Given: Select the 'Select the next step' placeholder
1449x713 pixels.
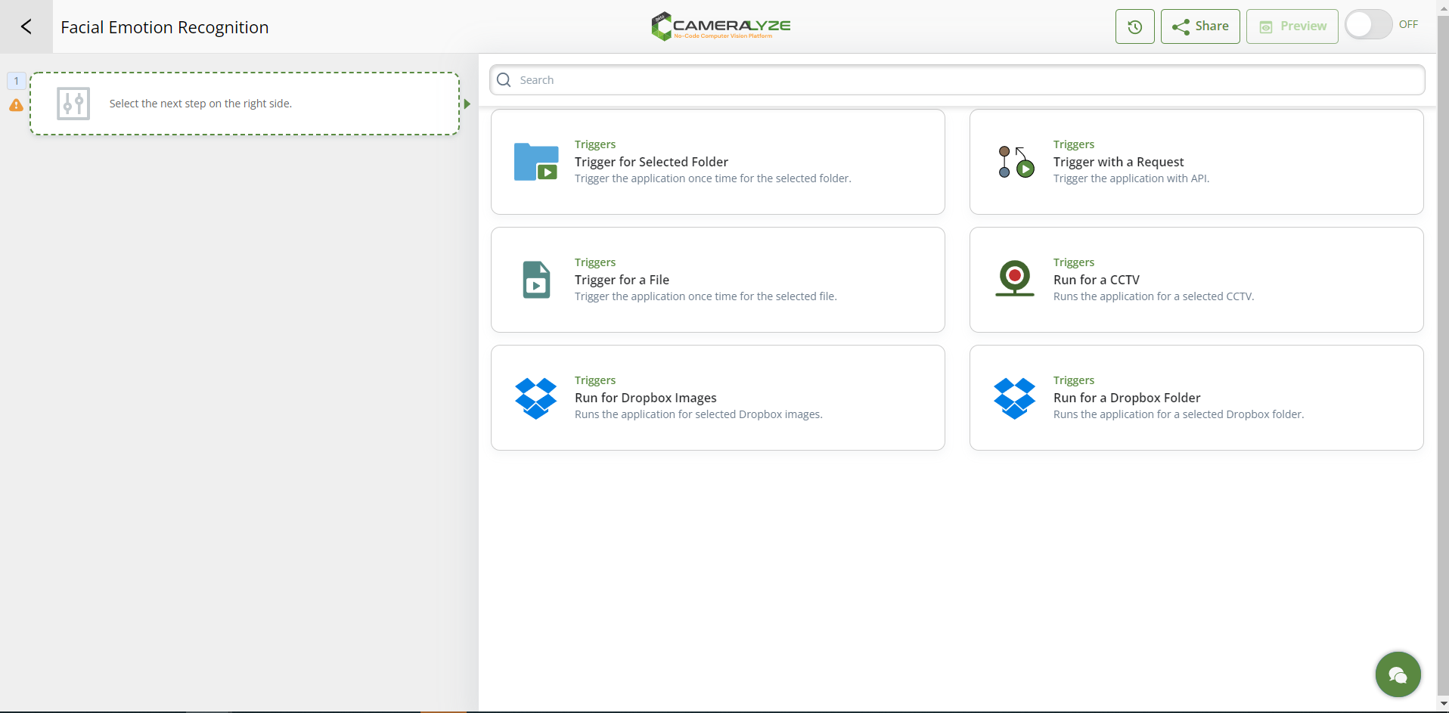Looking at the screenshot, I should click(x=244, y=104).
